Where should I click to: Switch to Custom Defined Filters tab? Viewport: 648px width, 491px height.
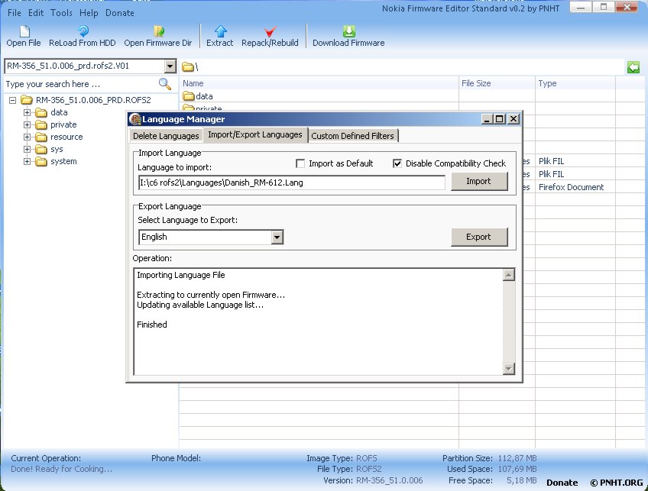tap(352, 136)
